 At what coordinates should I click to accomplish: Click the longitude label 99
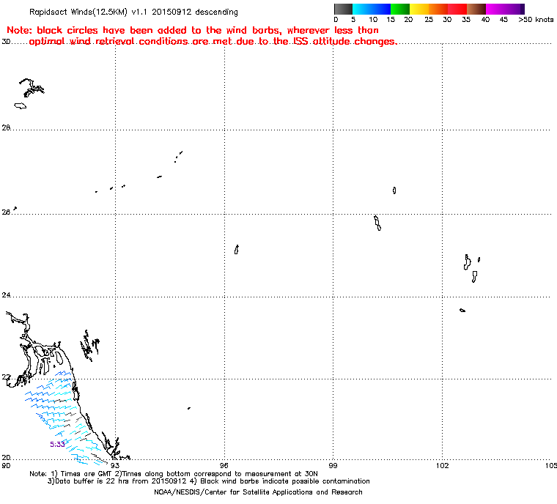(x=333, y=465)
